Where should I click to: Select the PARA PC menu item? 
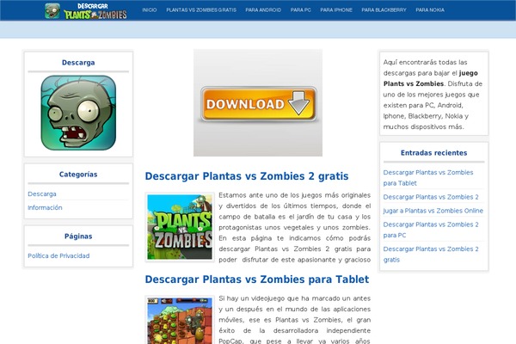click(301, 10)
